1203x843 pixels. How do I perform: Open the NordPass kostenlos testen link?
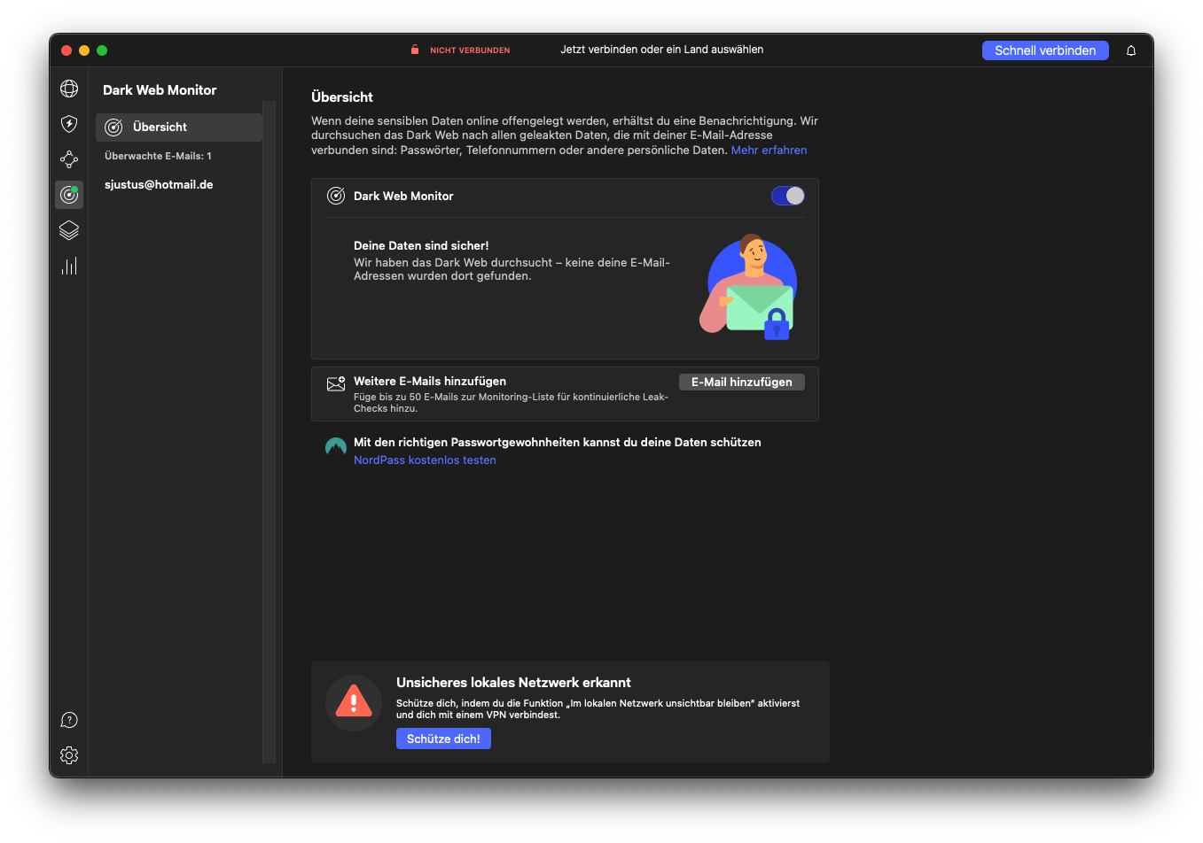(425, 460)
